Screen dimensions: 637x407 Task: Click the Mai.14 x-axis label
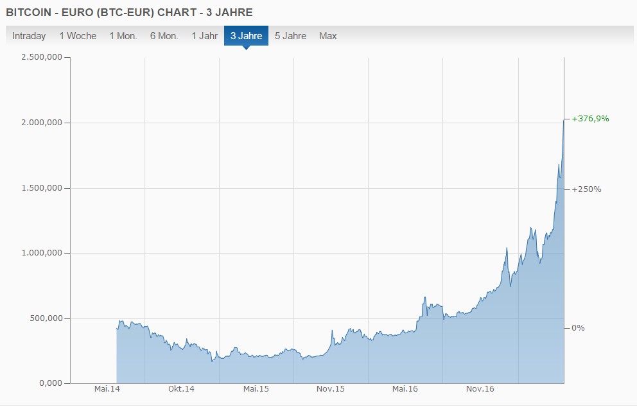pyautogui.click(x=107, y=389)
